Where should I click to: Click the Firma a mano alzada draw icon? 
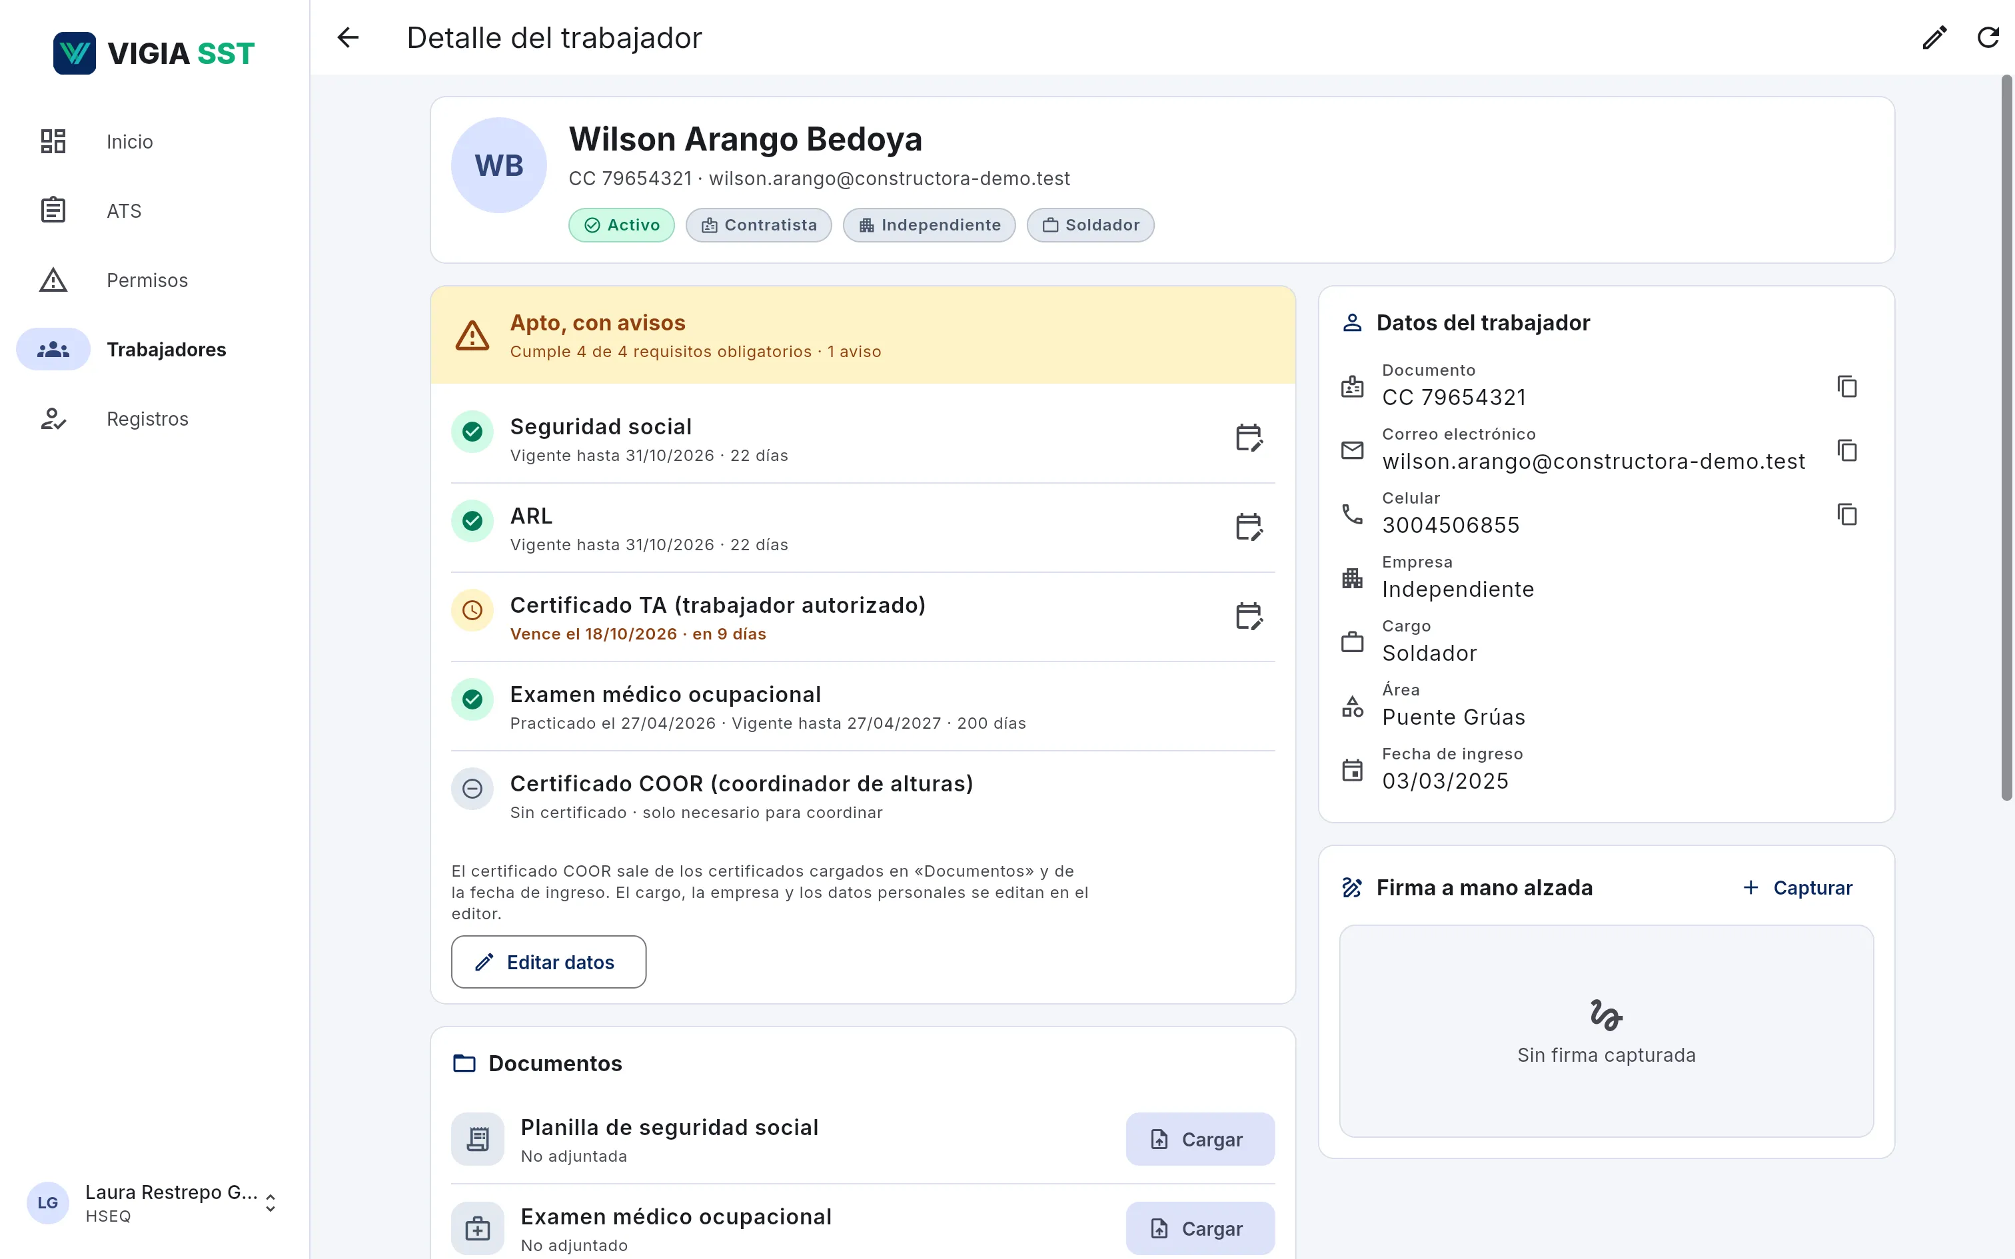pyautogui.click(x=1352, y=887)
